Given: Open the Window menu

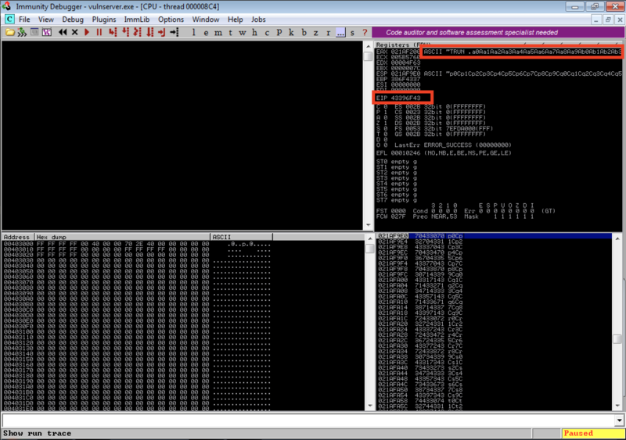Looking at the screenshot, I should tap(206, 20).
